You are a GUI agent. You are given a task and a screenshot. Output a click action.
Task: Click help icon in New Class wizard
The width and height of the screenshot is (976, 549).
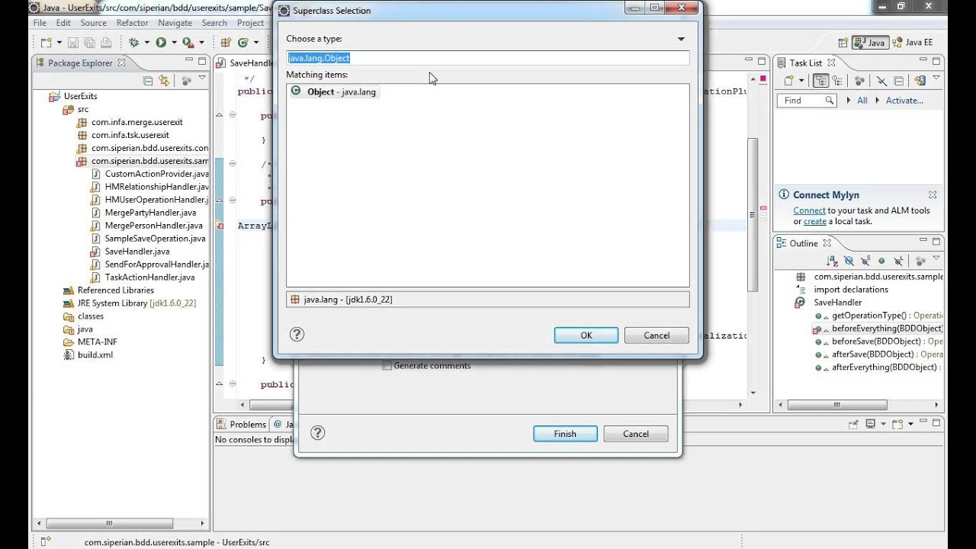[x=318, y=432]
